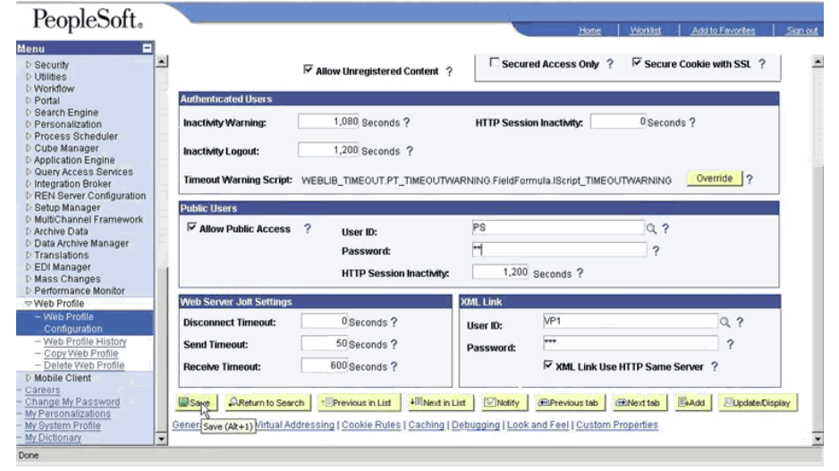Click help icon beside XML Link User ID
The height and width of the screenshot is (471, 839).
click(740, 322)
